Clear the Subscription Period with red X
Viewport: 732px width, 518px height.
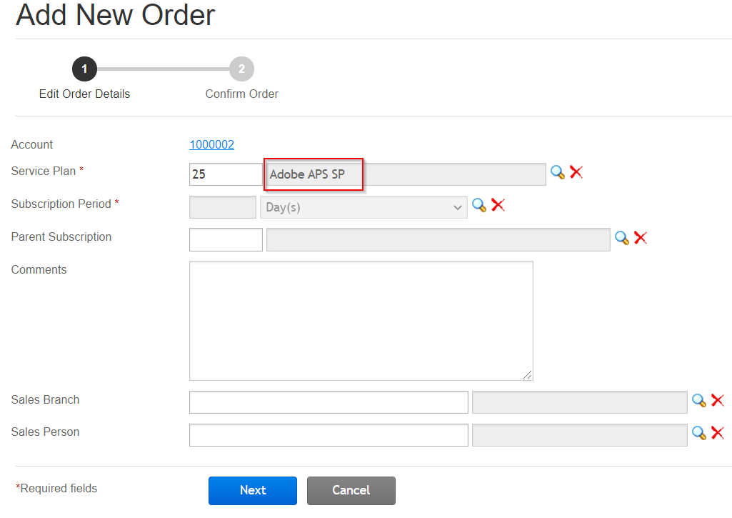pyautogui.click(x=498, y=204)
